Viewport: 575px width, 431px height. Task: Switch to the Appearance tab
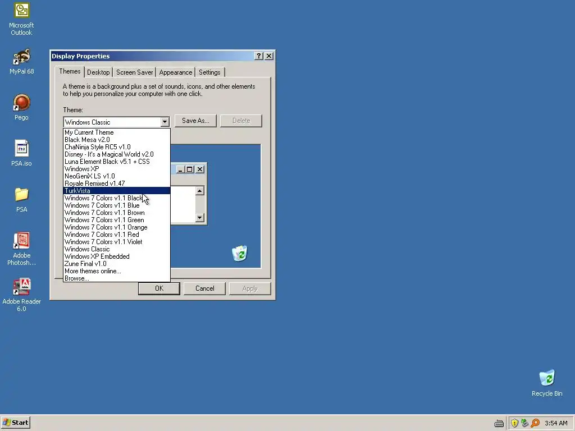tap(175, 72)
